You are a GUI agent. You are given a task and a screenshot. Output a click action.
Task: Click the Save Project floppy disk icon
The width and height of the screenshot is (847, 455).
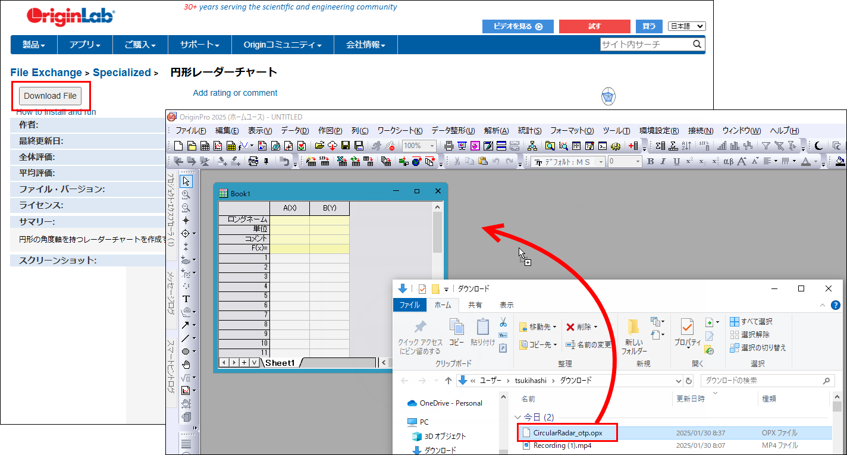click(x=346, y=146)
